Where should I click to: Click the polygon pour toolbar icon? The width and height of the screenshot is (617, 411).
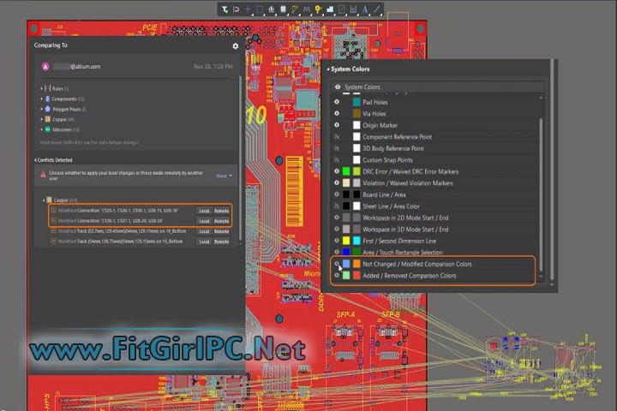coord(330,9)
